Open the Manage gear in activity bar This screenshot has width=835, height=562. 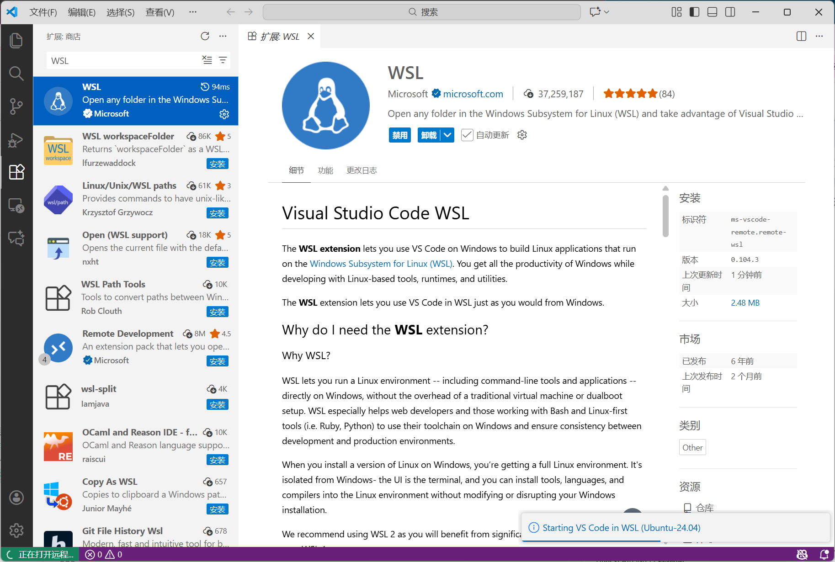16,530
